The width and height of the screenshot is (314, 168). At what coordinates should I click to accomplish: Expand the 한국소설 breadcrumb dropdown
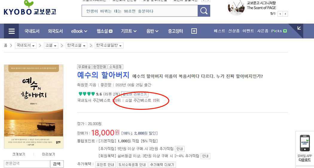click(x=76, y=46)
